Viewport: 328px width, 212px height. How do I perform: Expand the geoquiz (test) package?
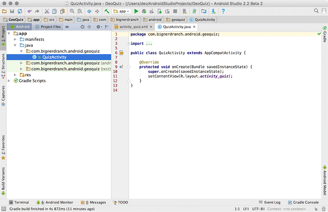tap(21, 69)
